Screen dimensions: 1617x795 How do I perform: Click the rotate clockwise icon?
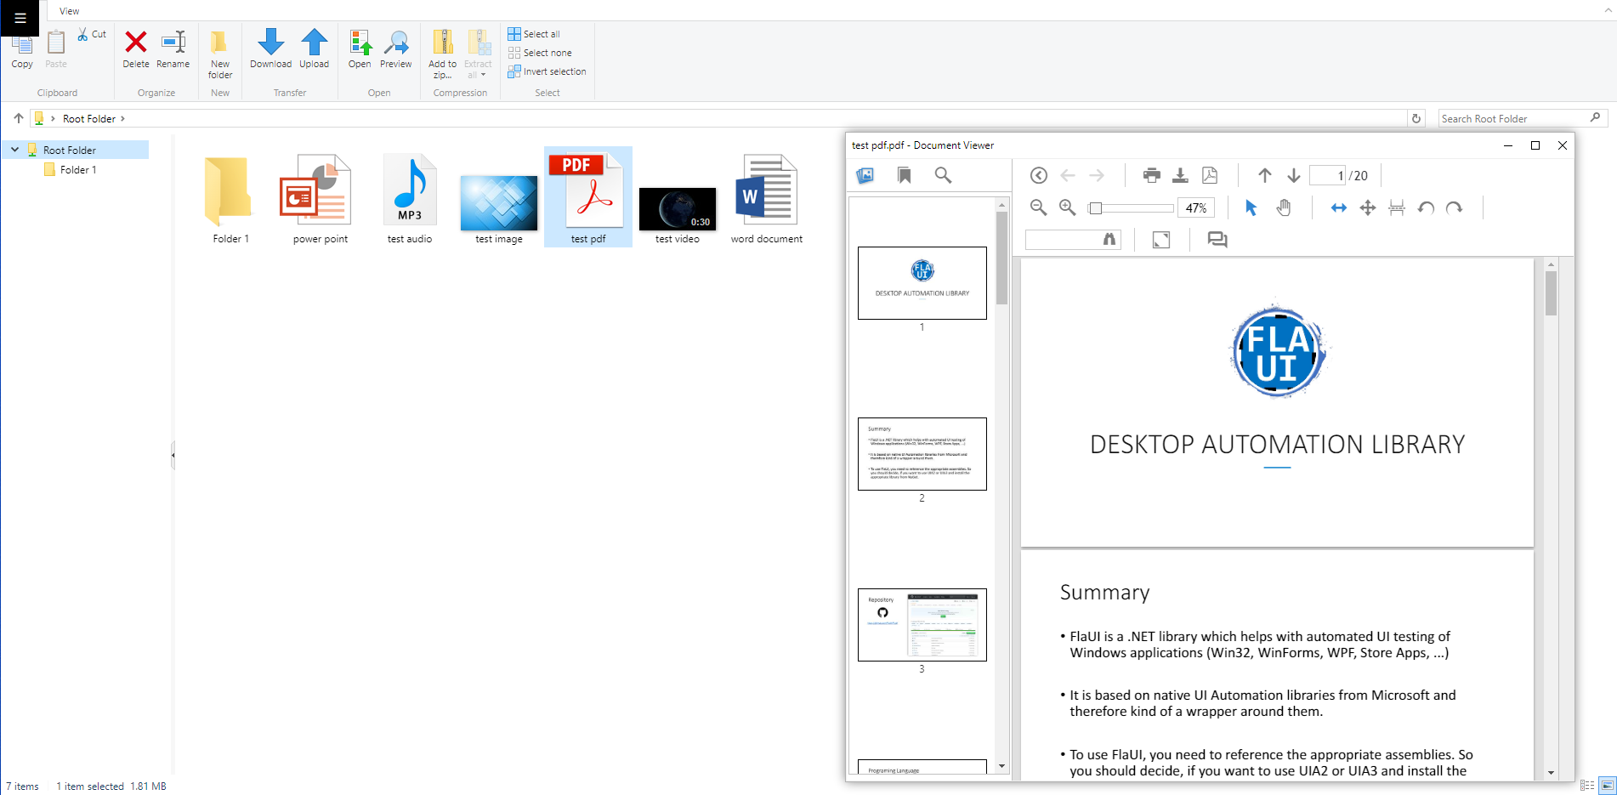(1455, 207)
